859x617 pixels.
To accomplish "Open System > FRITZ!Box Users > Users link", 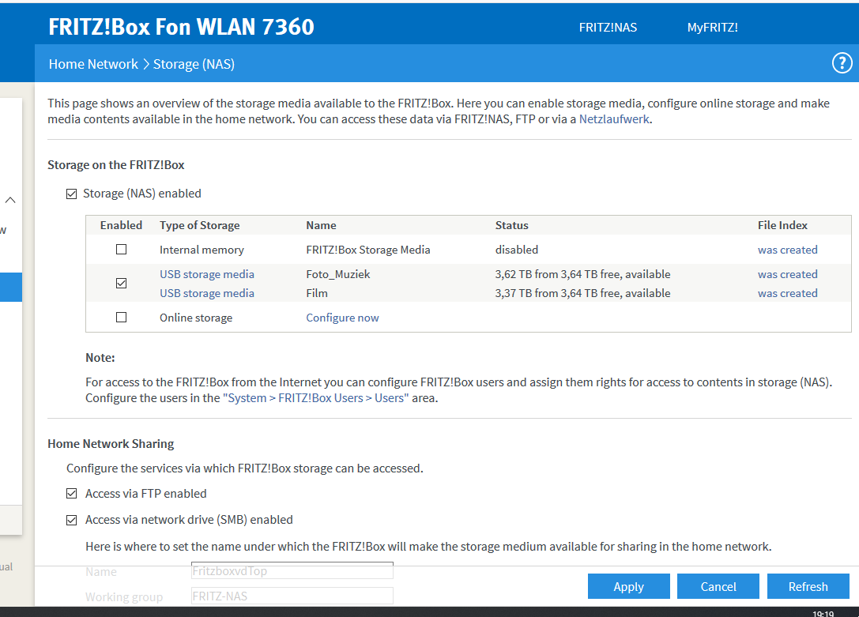I will [315, 398].
